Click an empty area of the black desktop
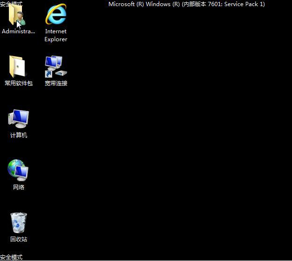The height and width of the screenshot is (261, 292). pos(178,141)
